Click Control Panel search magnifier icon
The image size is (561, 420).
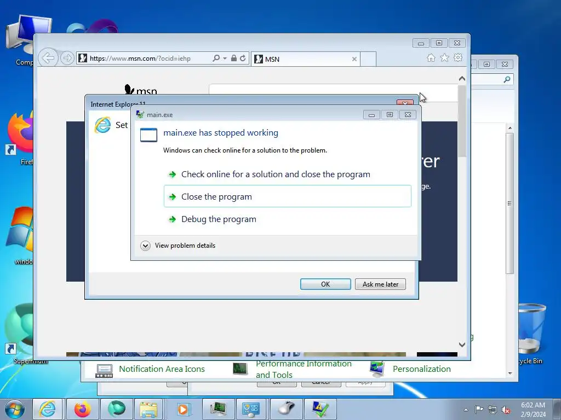pyautogui.click(x=507, y=79)
